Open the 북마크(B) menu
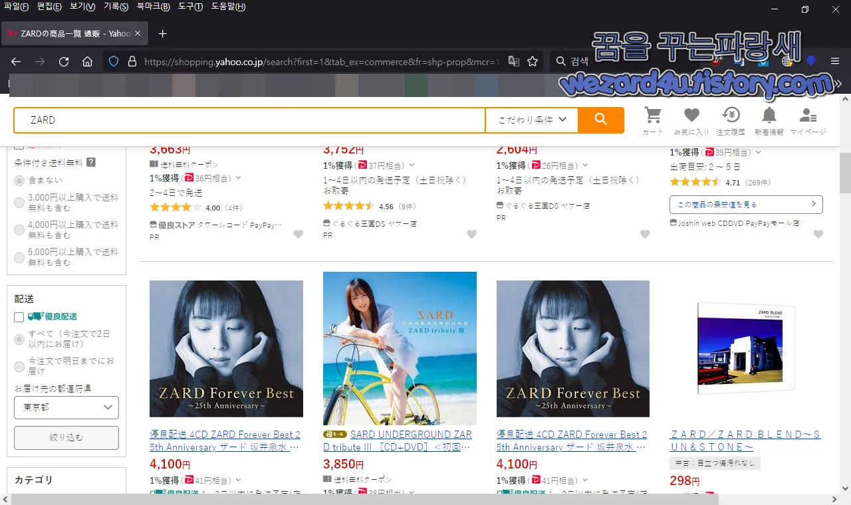851x505 pixels. coord(154,7)
